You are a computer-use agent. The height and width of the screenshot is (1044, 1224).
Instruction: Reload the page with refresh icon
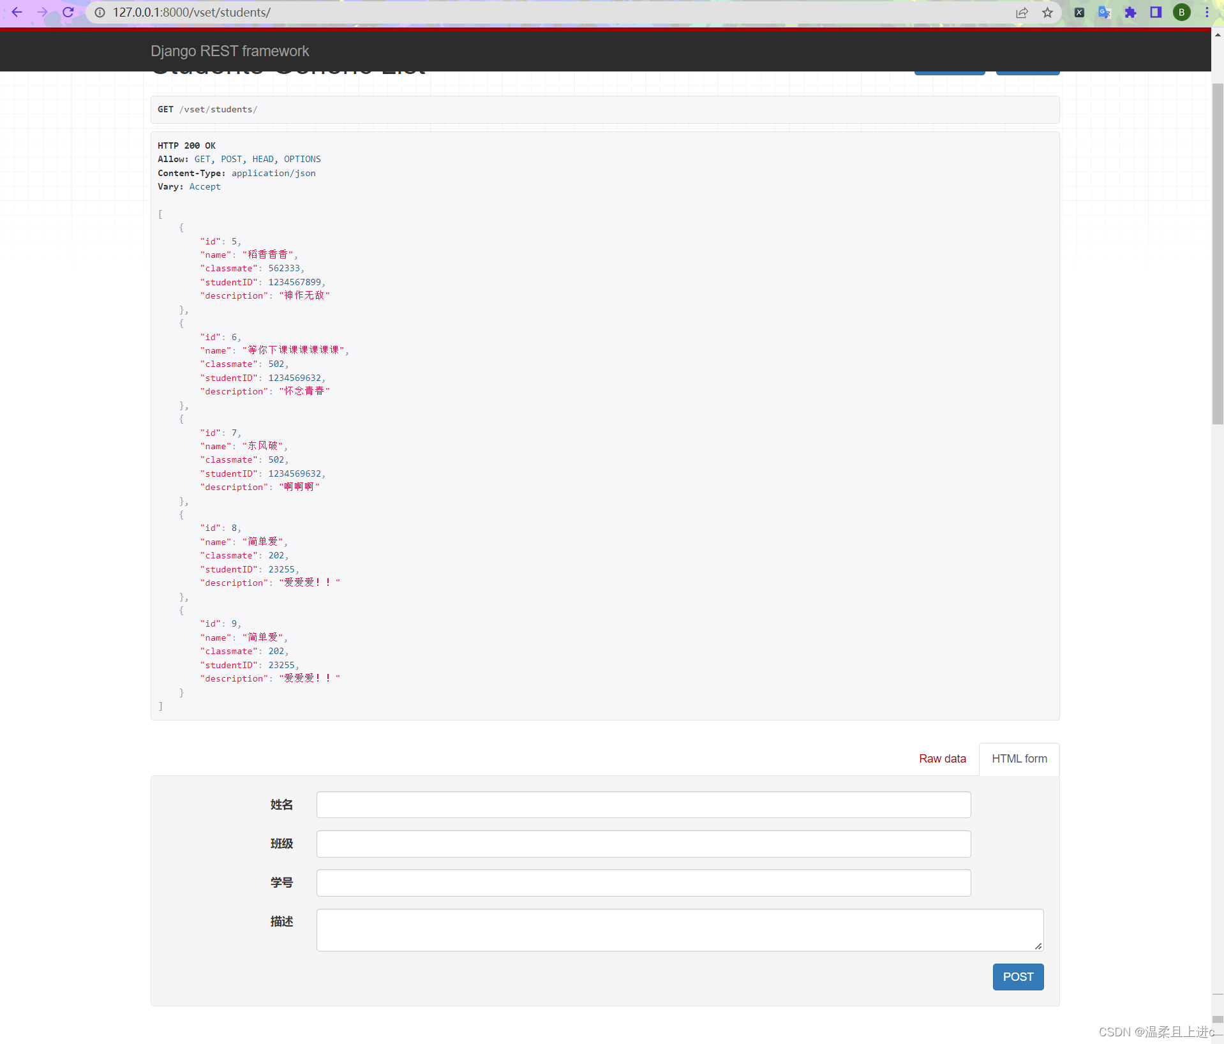coord(68,12)
